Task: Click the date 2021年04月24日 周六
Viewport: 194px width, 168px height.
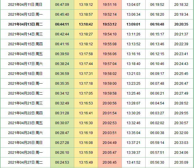Action: pos(25,133)
